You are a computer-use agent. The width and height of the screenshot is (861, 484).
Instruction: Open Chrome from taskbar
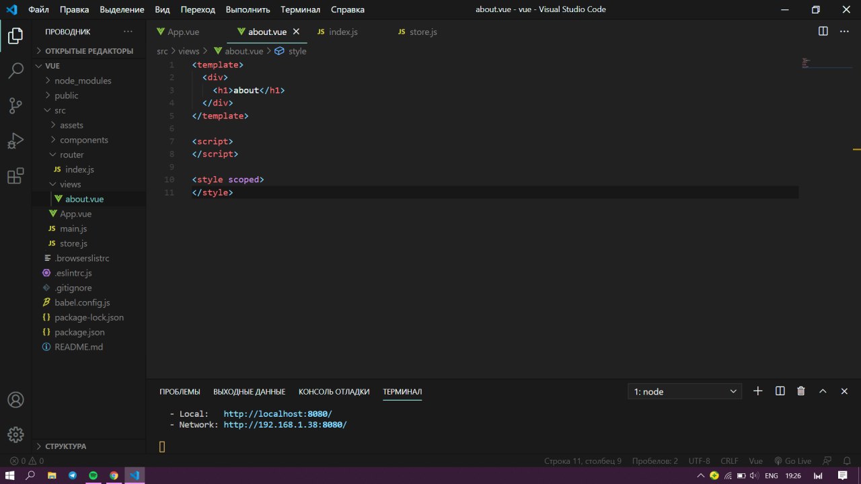coord(114,475)
